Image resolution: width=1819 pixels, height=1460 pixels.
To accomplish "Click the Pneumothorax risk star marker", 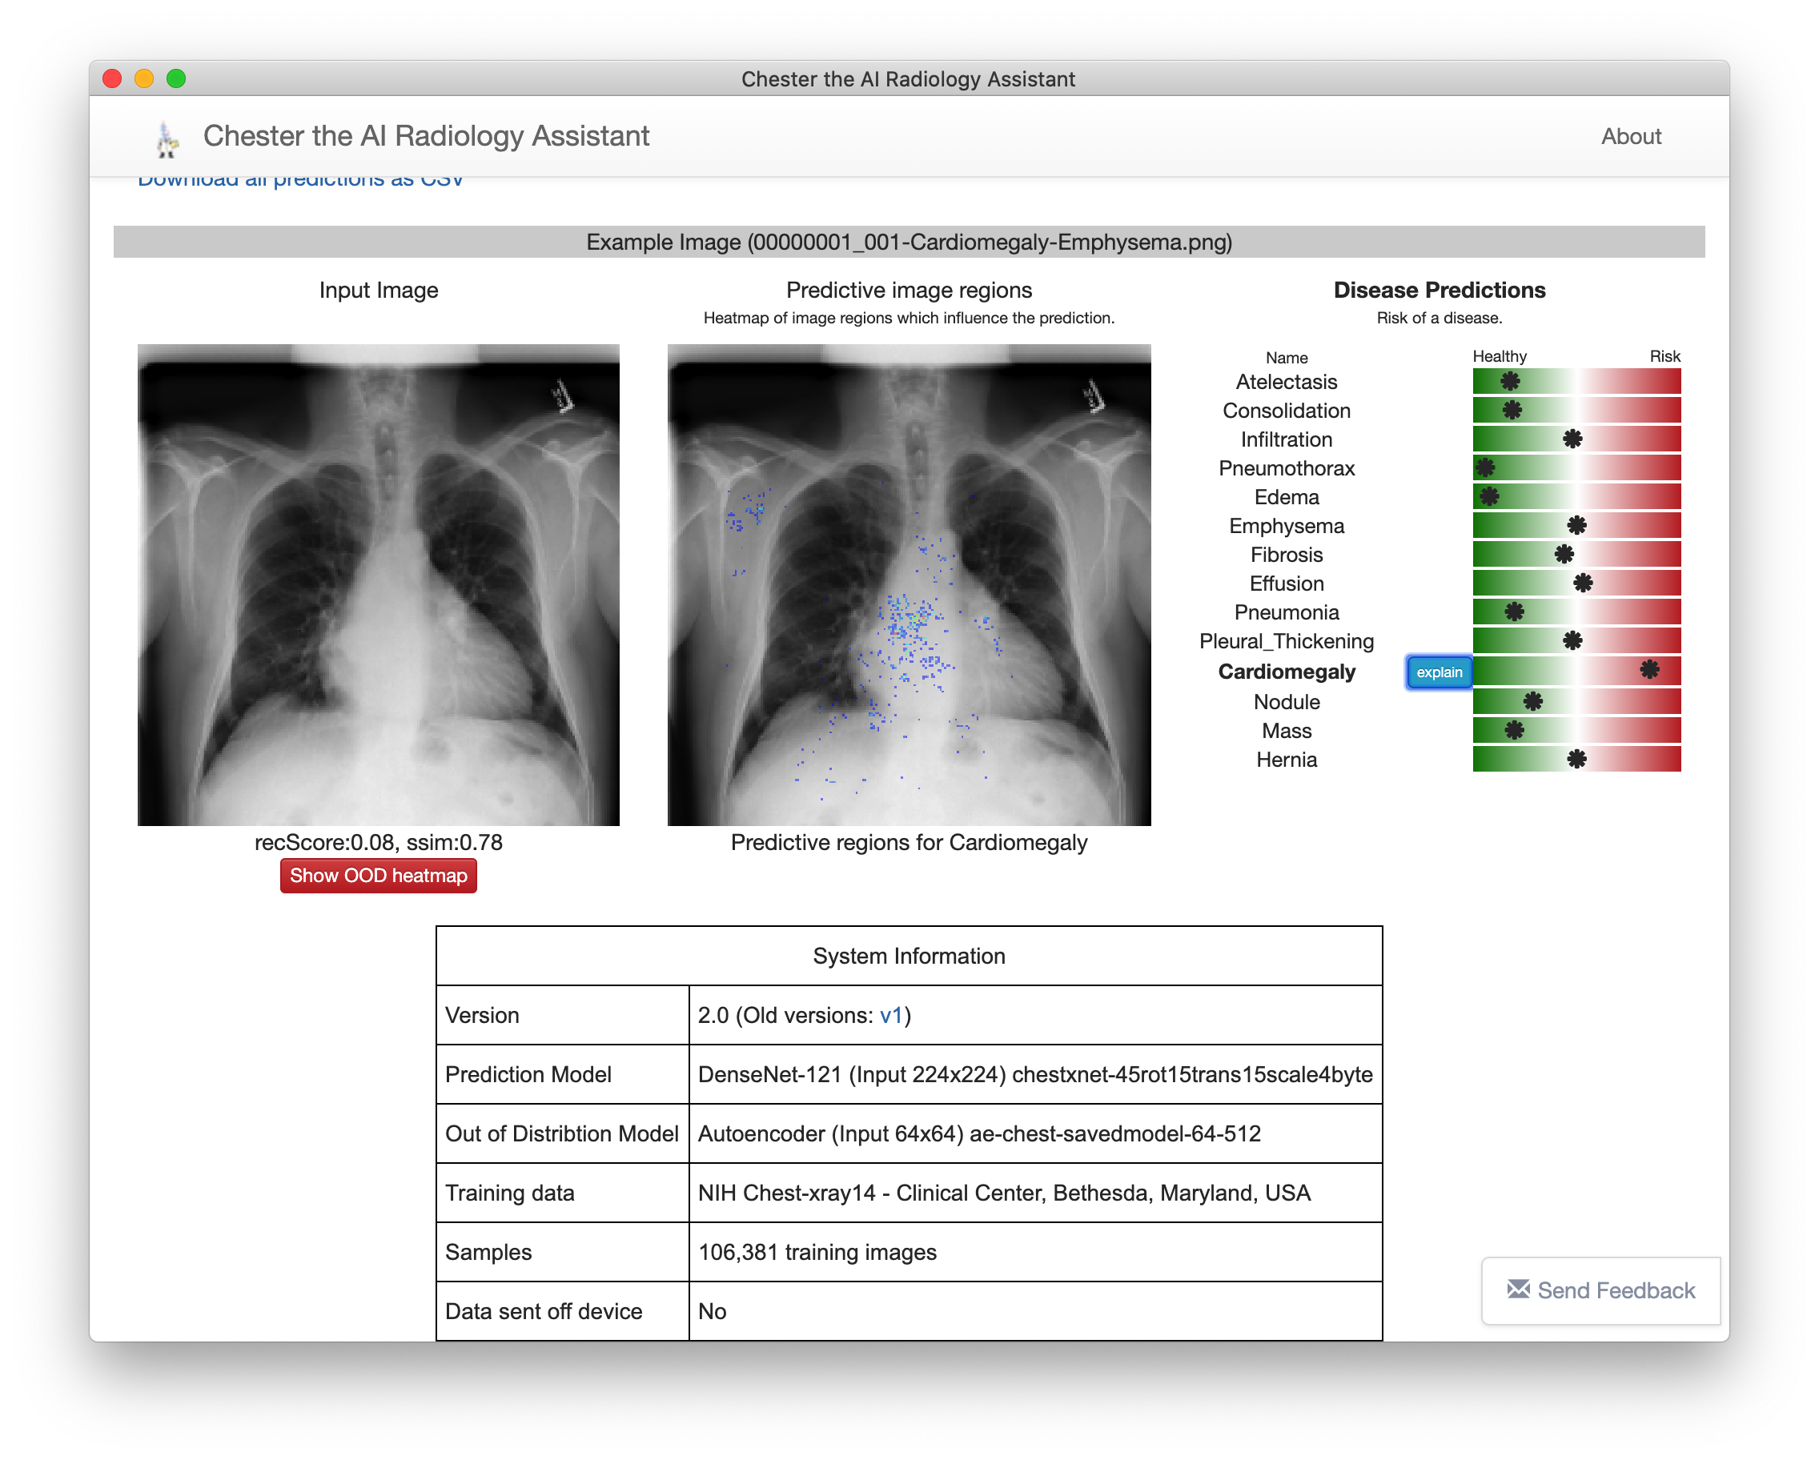I will [1485, 467].
